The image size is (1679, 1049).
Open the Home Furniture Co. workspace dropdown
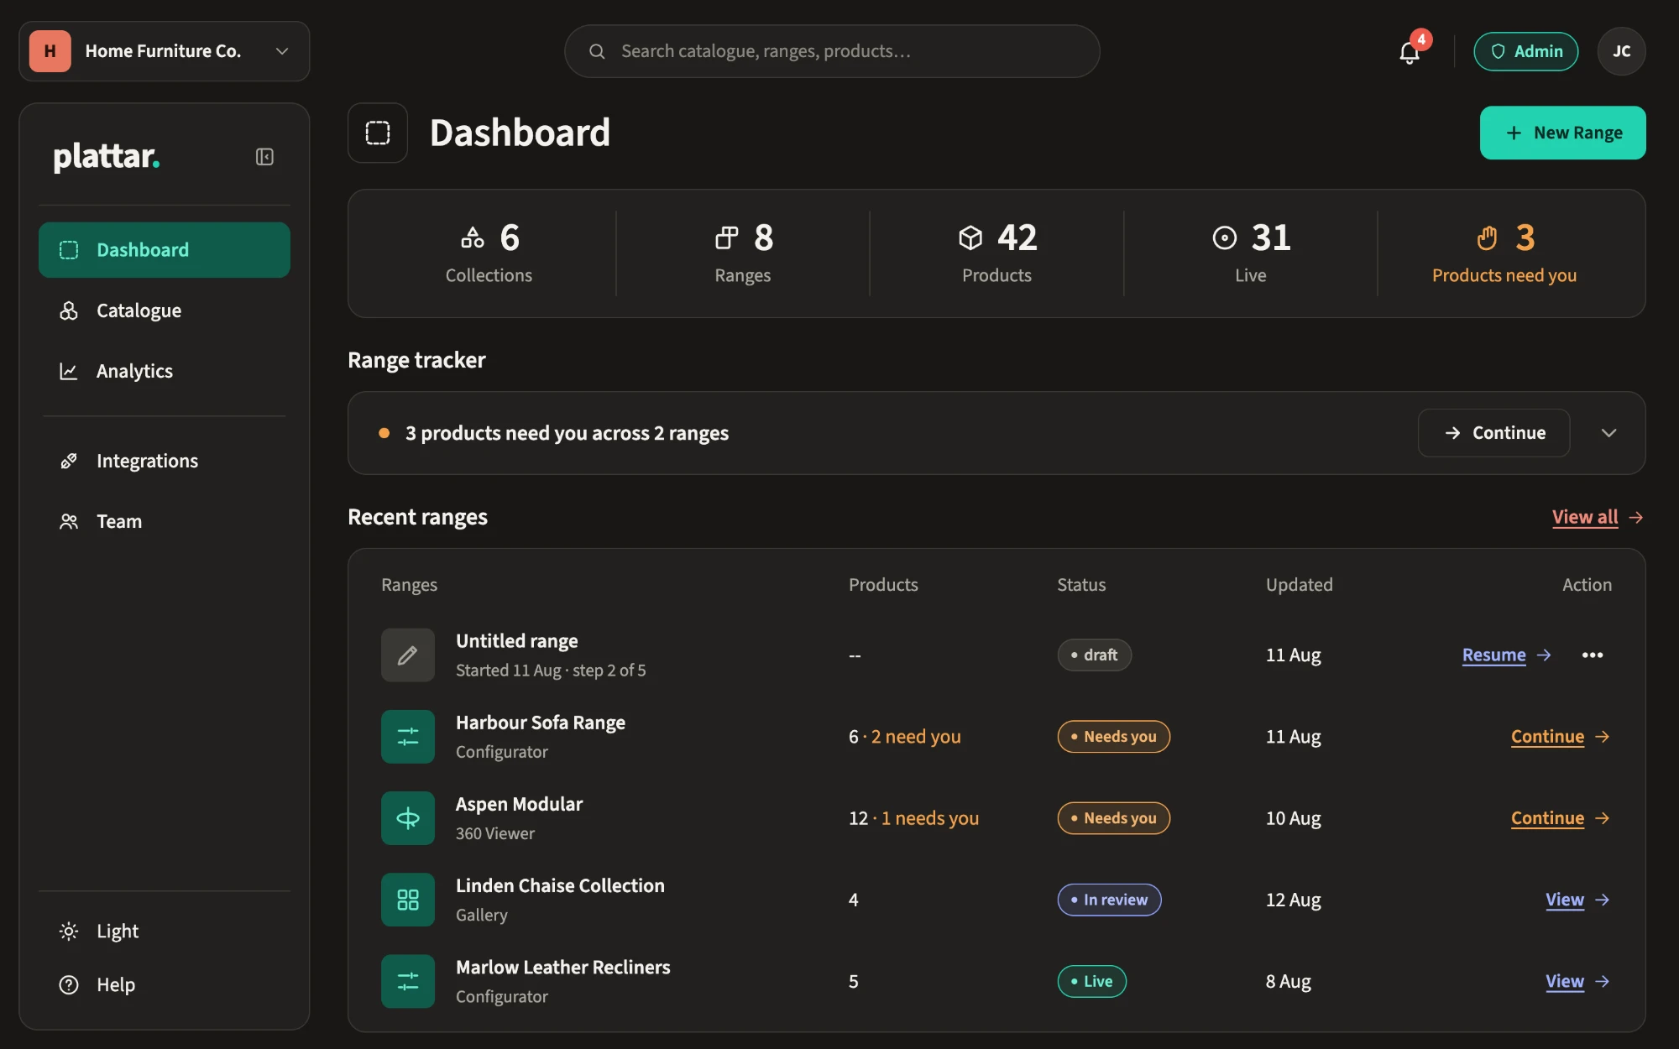(165, 51)
